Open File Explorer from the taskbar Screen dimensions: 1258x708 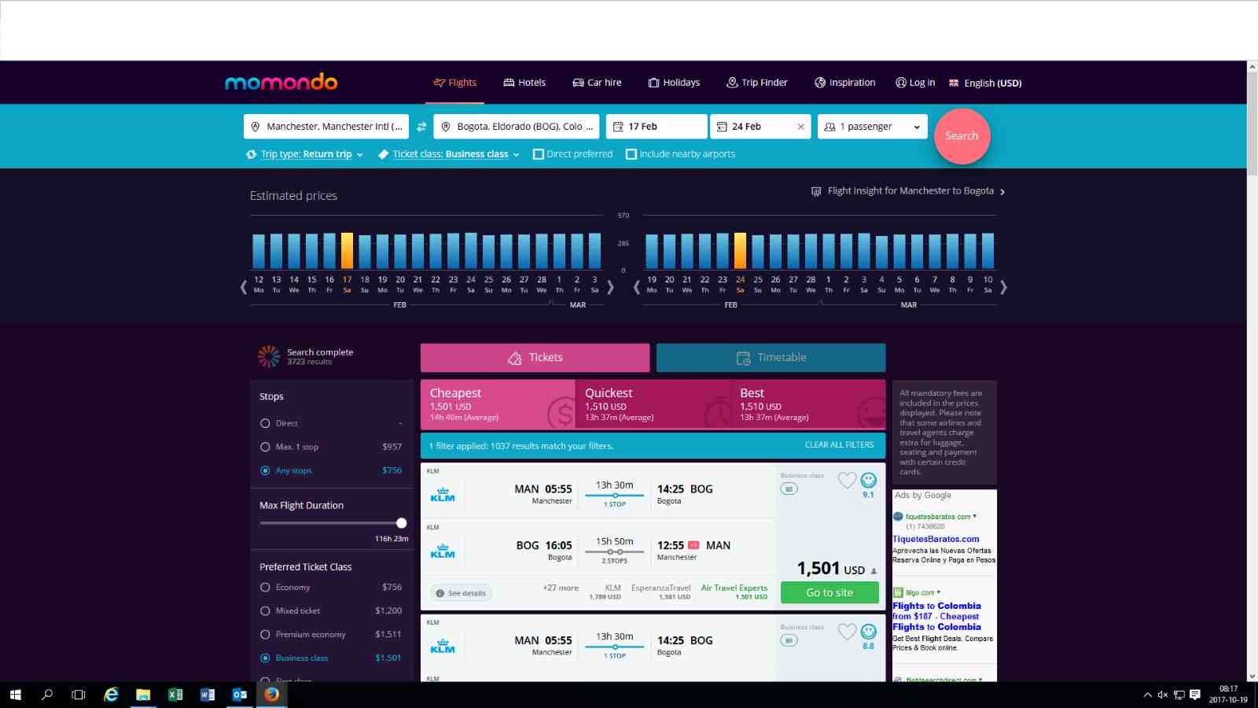[143, 695]
